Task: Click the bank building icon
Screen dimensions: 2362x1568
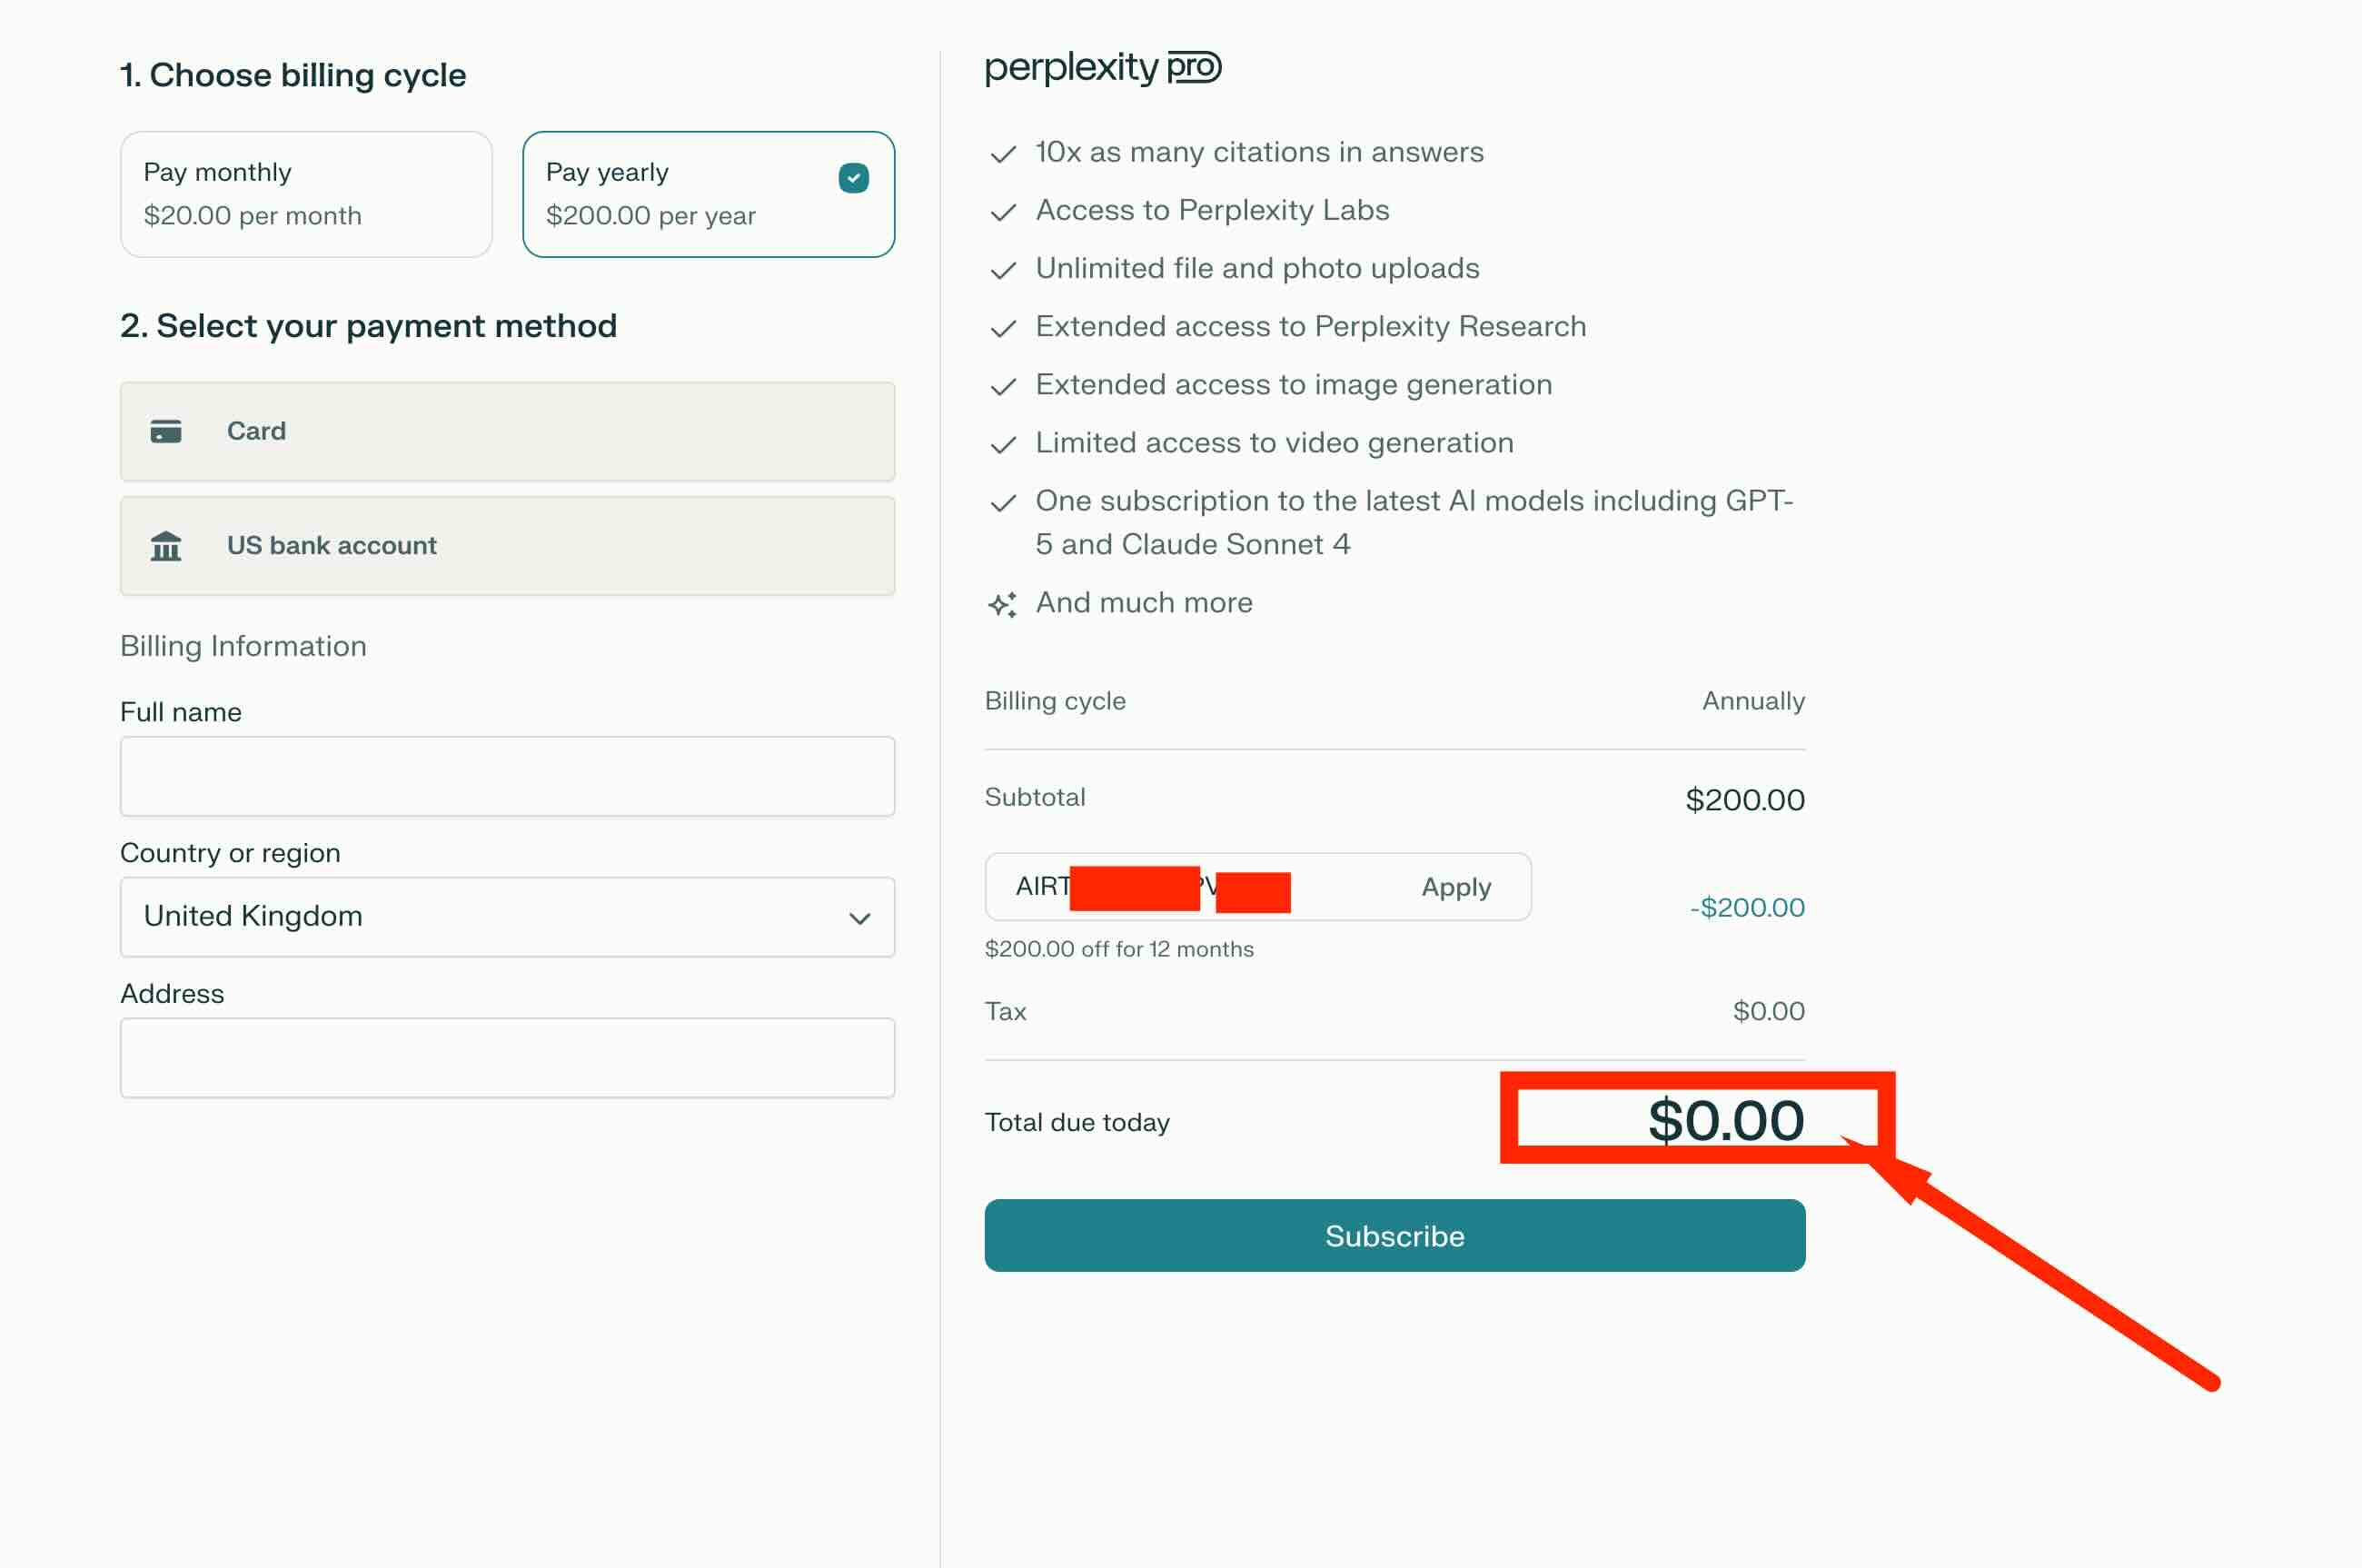Action: click(166, 546)
